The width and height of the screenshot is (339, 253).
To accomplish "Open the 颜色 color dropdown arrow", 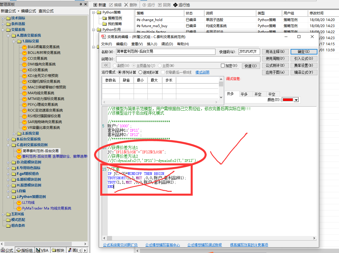I will (x=296, y=100).
